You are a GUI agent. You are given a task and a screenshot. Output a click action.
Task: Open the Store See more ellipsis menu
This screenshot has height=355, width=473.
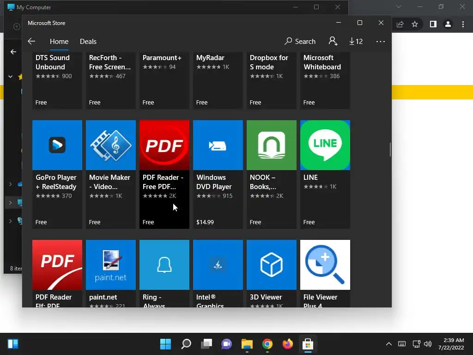381,41
